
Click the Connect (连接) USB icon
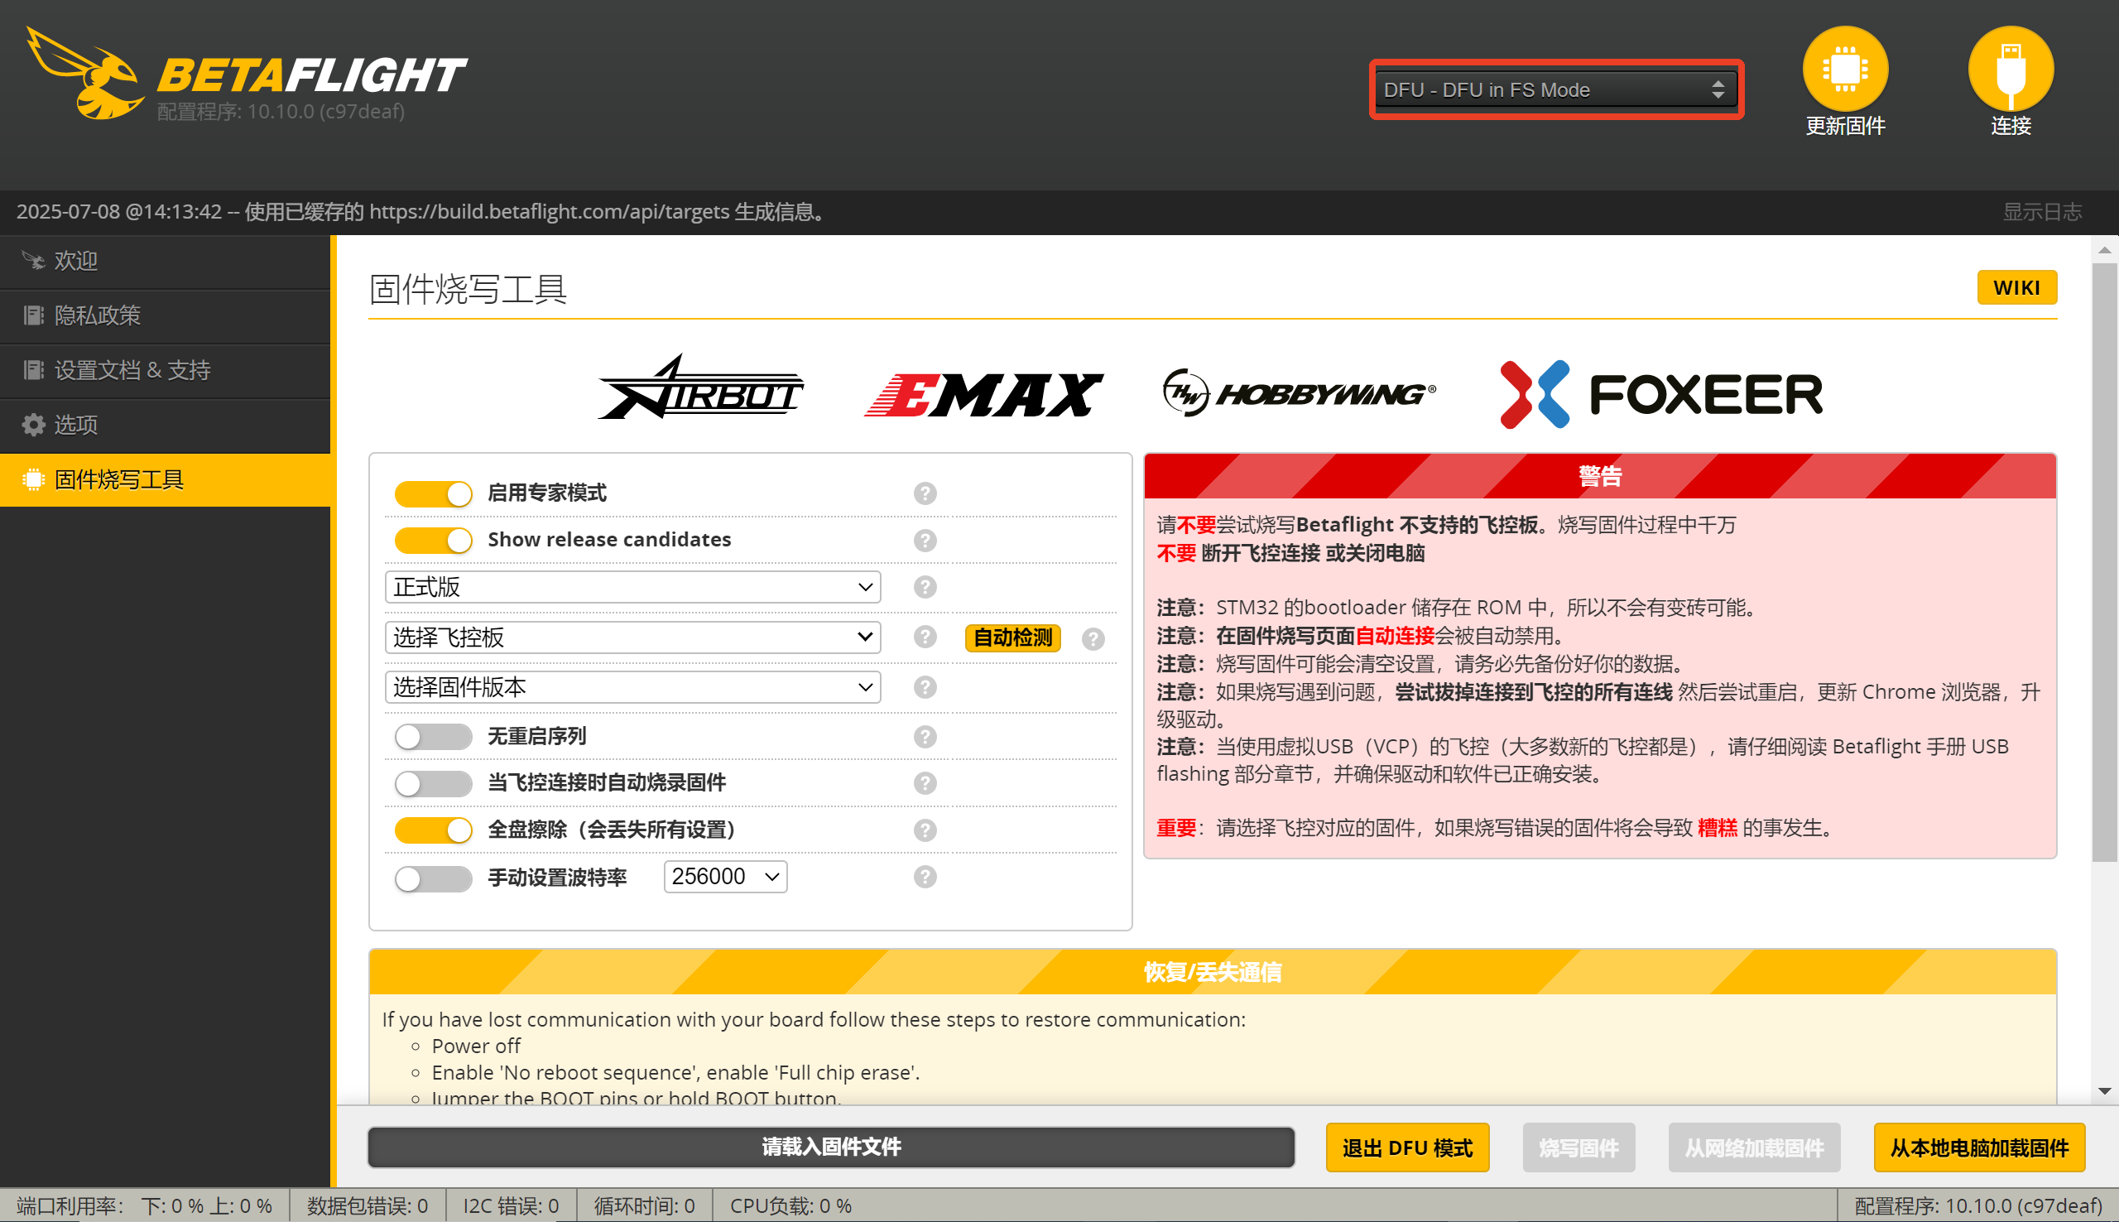2010,69
